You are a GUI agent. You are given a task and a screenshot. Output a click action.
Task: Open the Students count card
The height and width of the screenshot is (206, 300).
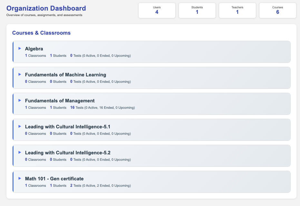[197, 10]
